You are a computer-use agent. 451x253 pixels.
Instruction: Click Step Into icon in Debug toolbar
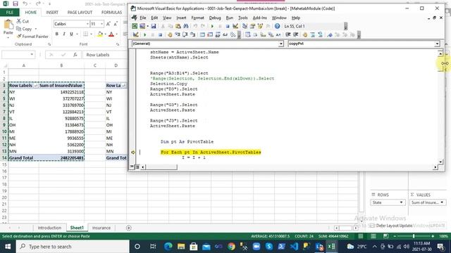pyautogui.click(x=178, y=34)
